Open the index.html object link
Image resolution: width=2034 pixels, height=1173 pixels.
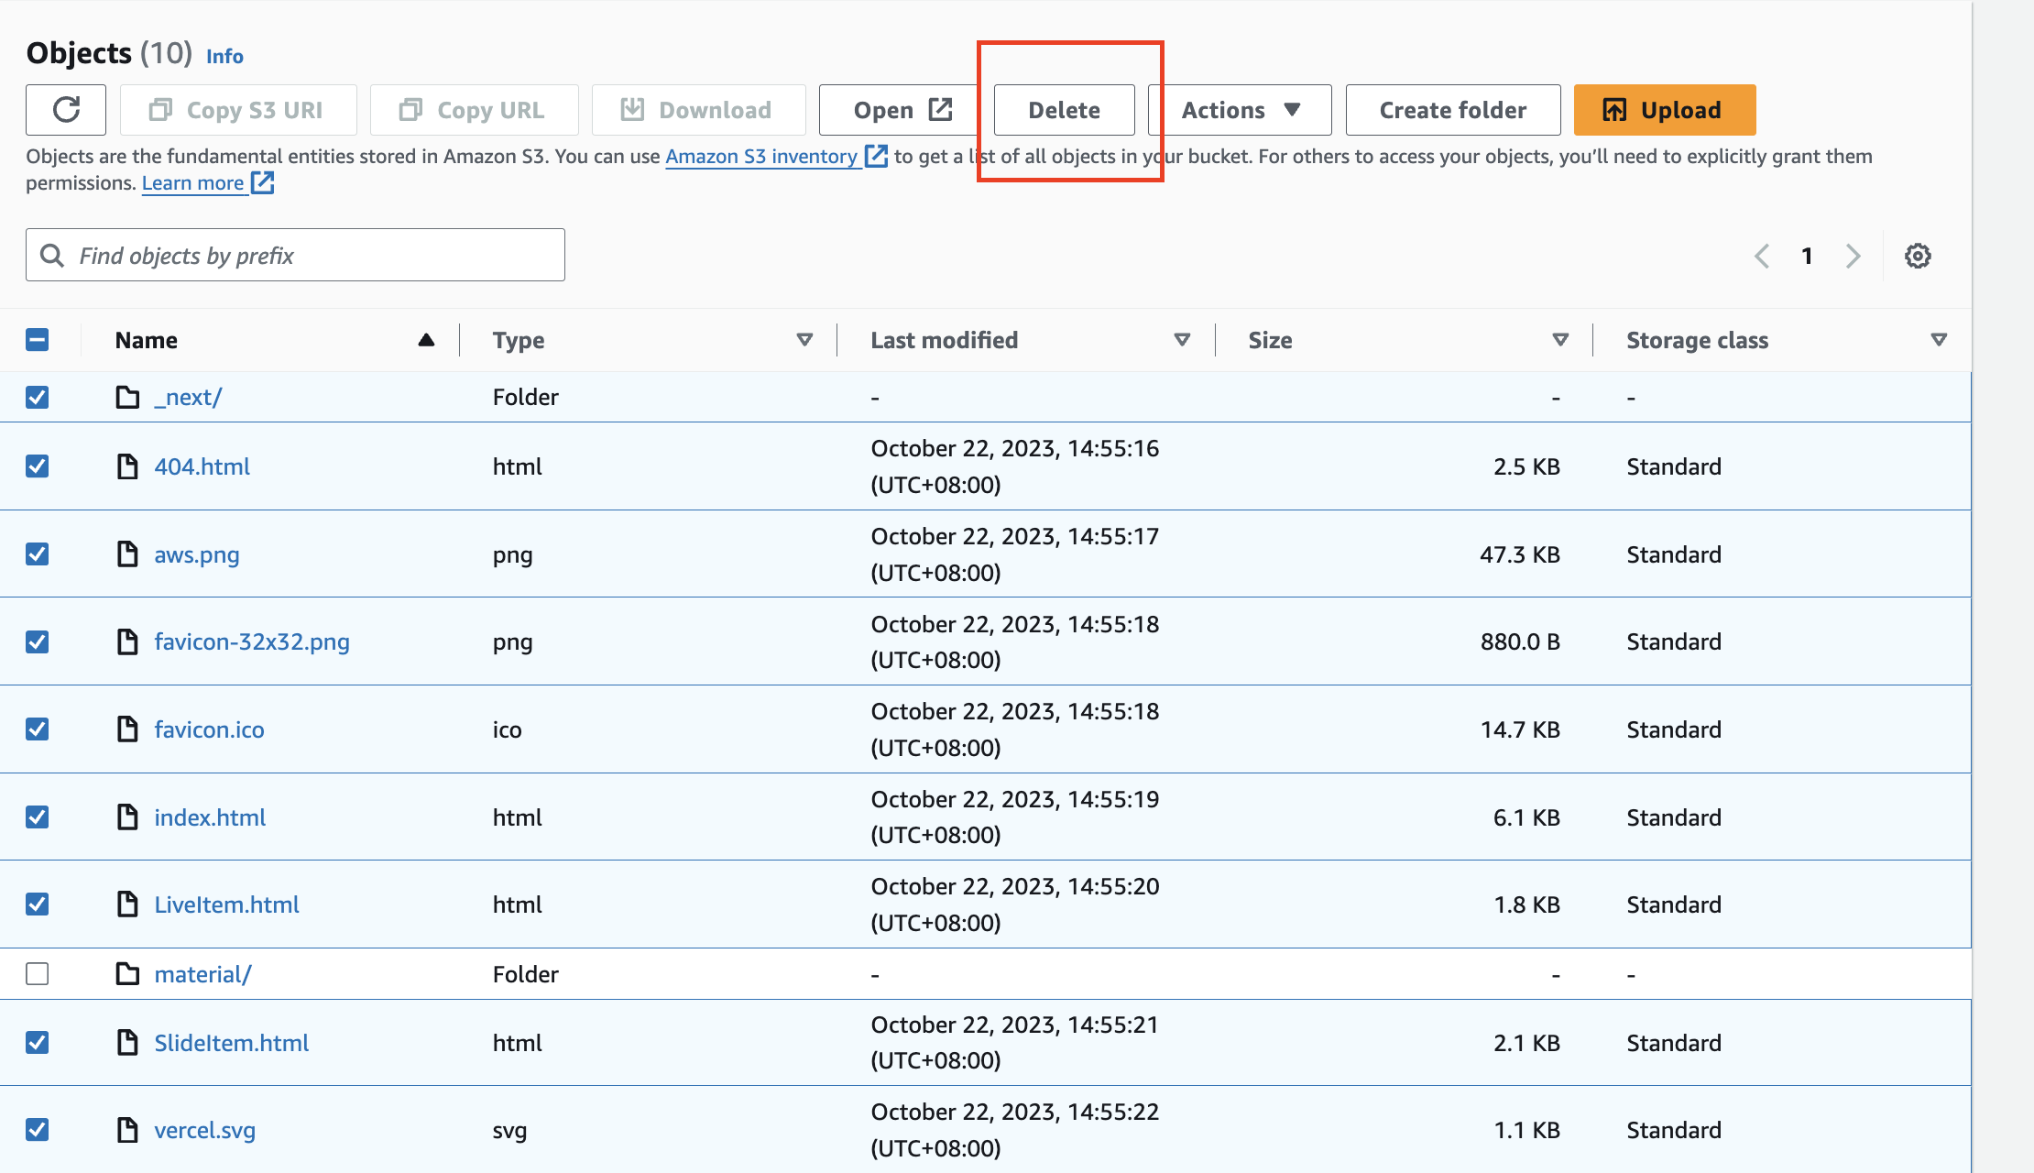pyautogui.click(x=210, y=817)
